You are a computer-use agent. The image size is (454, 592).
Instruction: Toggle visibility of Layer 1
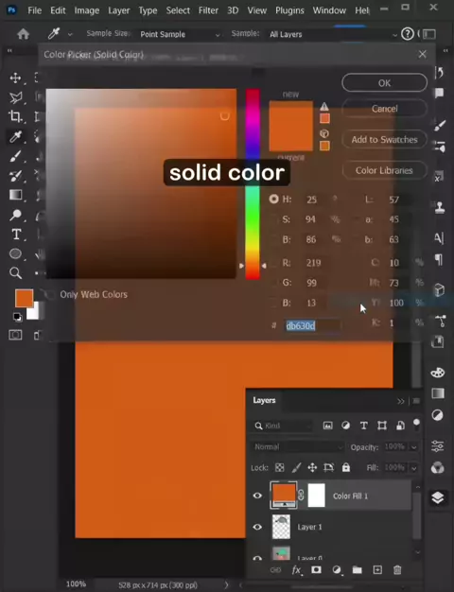point(257,527)
